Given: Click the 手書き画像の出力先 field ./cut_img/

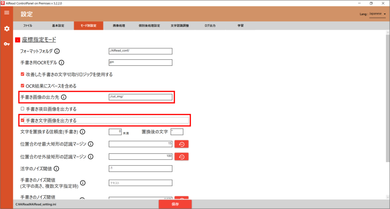Looking at the screenshot, I should click(141, 97).
